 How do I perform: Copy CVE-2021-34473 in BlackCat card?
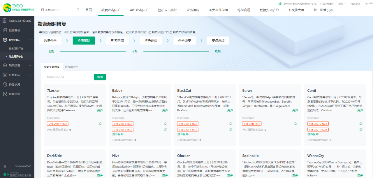point(231,129)
